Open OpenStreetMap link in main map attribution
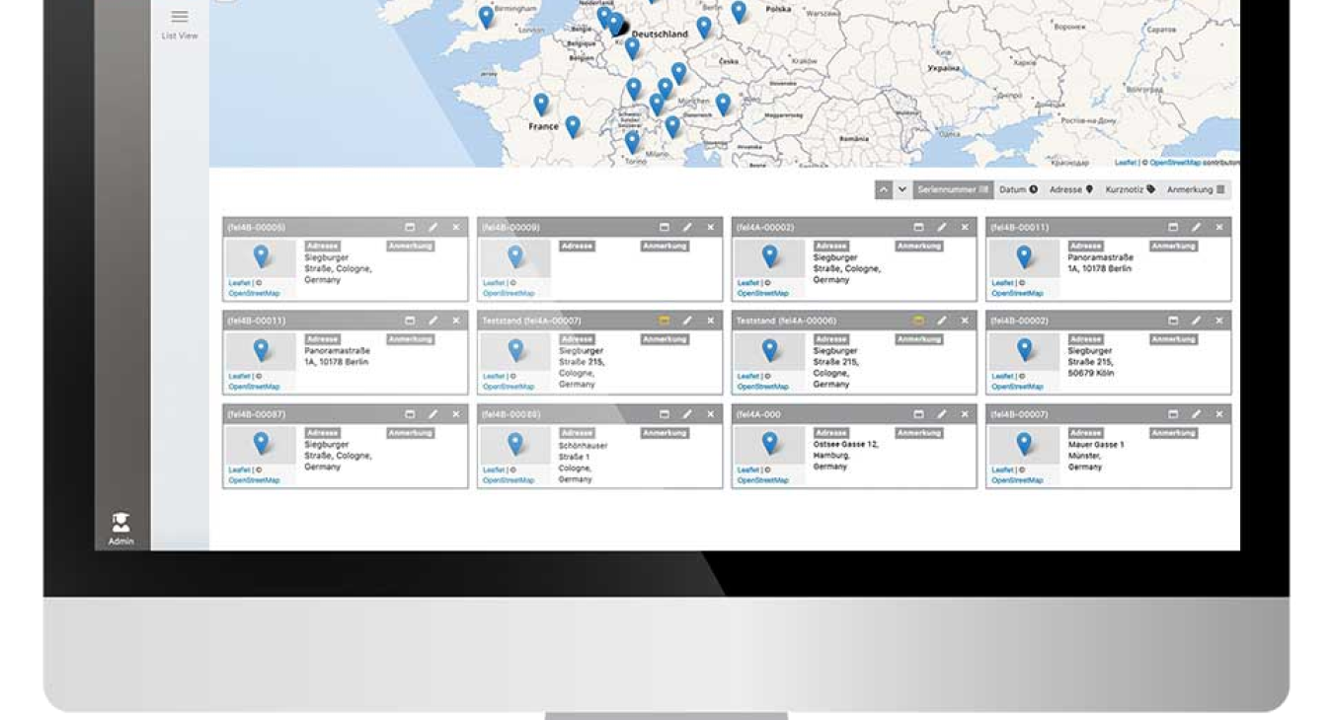The width and height of the screenshot is (1333, 720). (1175, 162)
